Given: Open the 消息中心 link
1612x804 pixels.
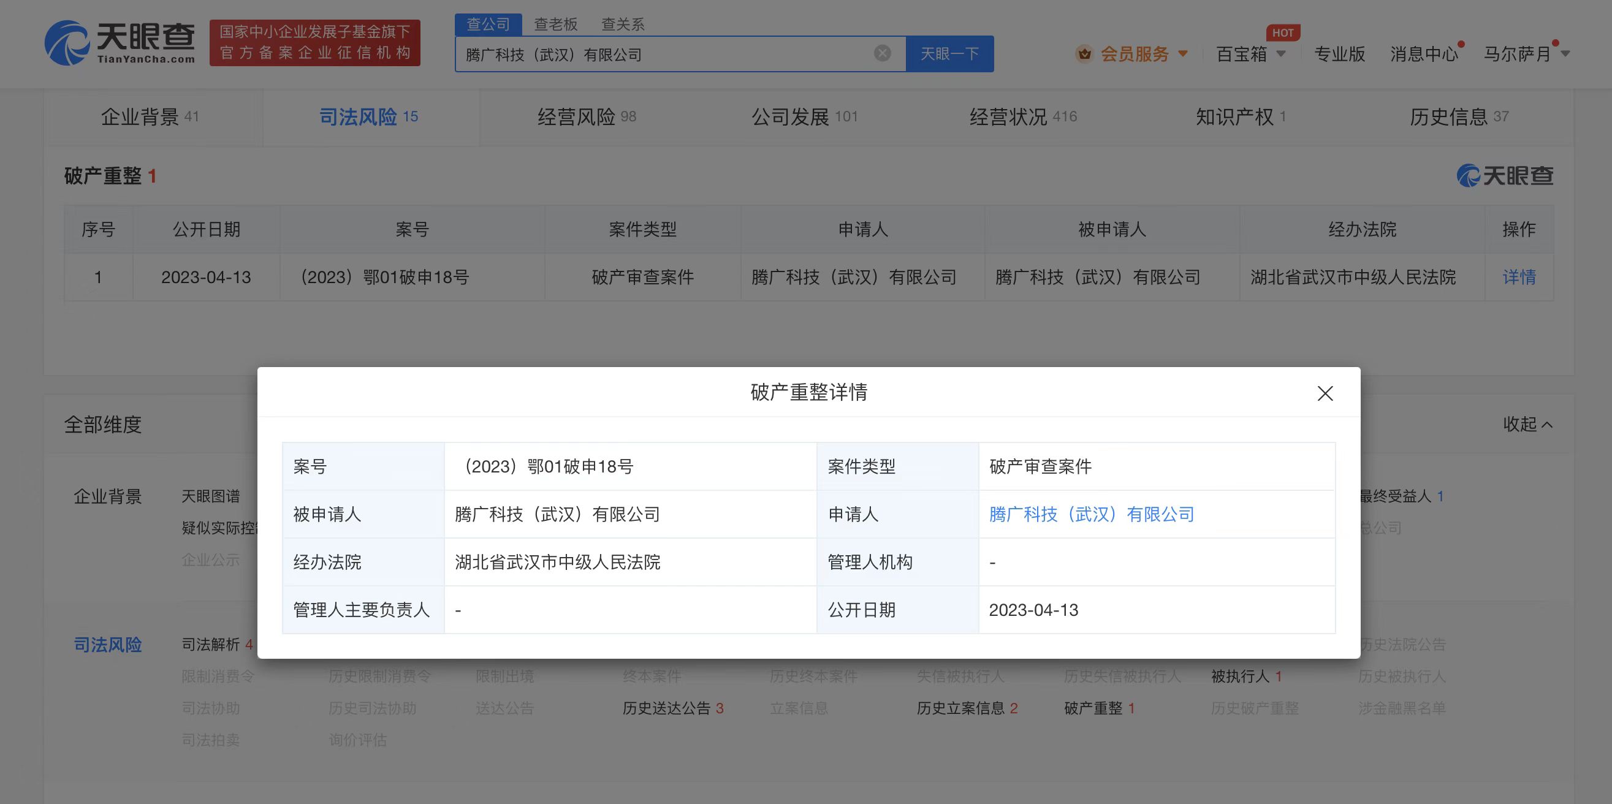Looking at the screenshot, I should tap(1424, 54).
